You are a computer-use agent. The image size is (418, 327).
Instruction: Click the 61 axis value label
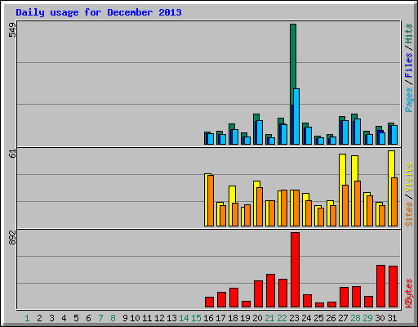(12, 154)
